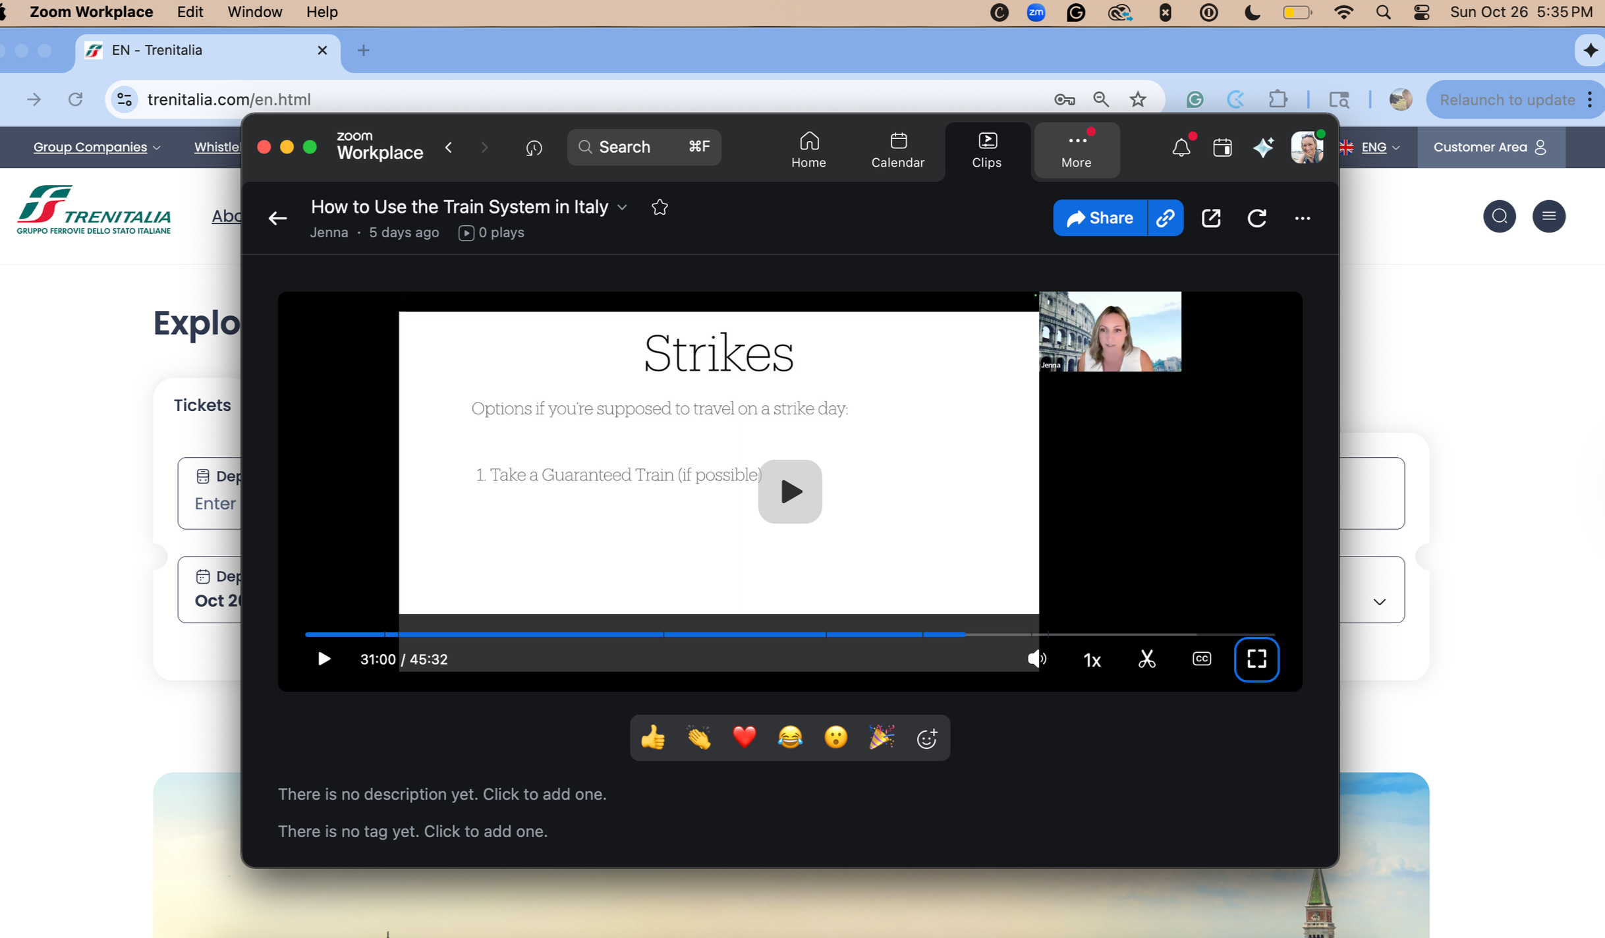The width and height of the screenshot is (1605, 938).
Task: Click the trim scissors icon in player
Action: 1146,659
